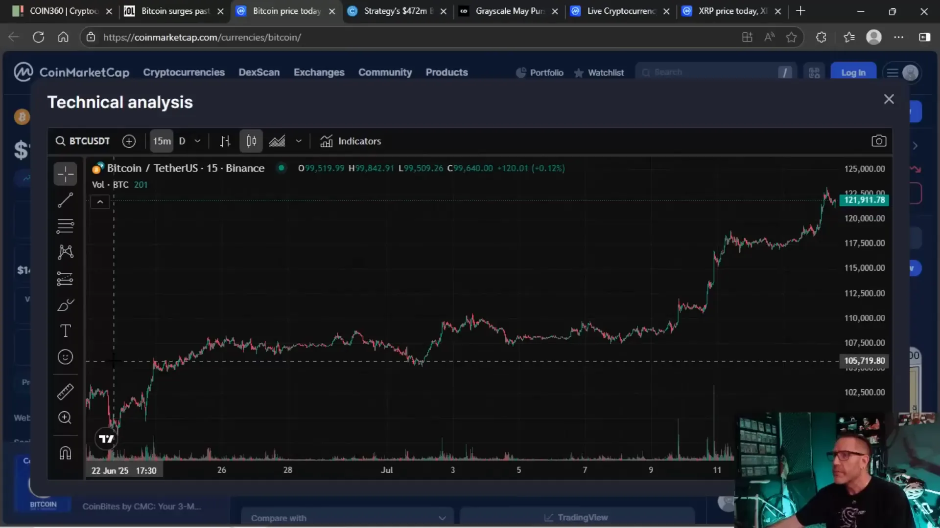Open the Watchlist page
Viewport: 940px width, 528px height.
(599, 73)
